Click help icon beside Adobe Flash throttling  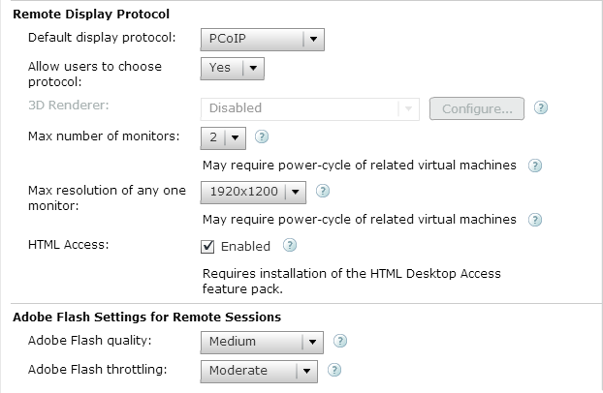pos(334,370)
